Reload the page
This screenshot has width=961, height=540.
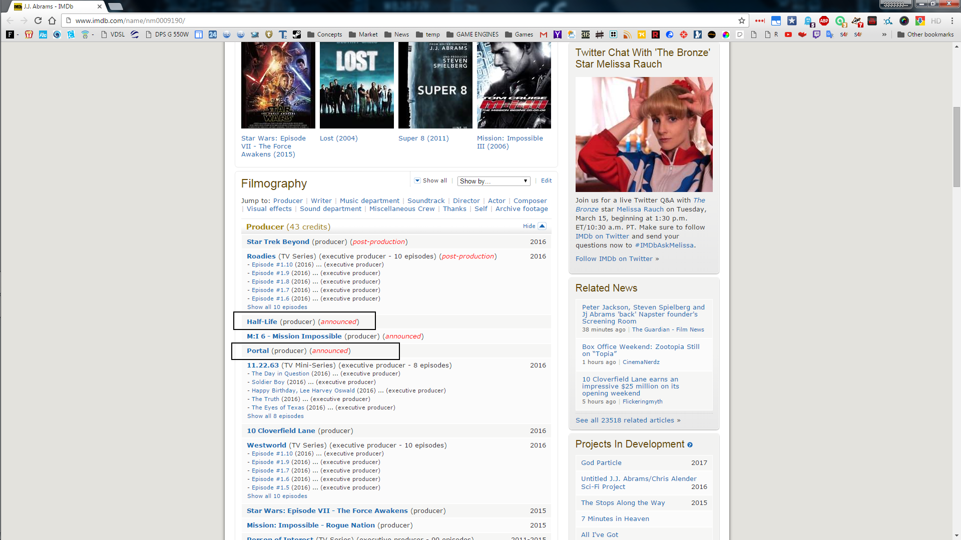pyautogui.click(x=38, y=21)
